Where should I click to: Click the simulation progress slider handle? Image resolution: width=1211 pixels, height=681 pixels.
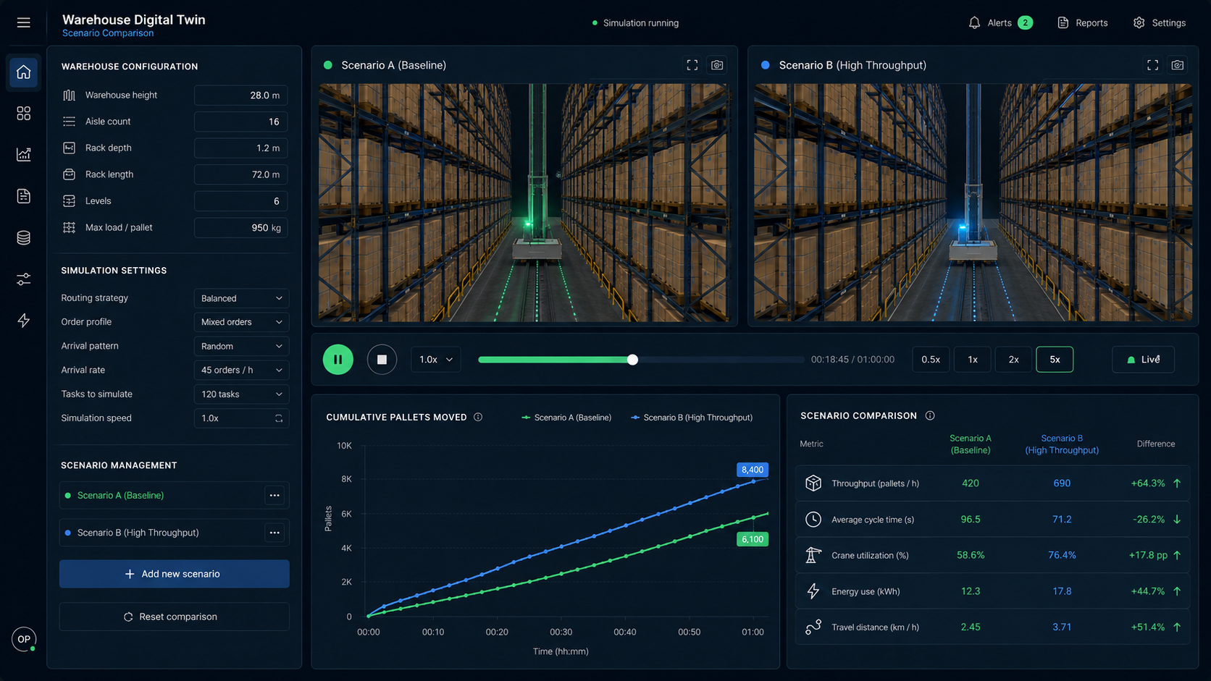coord(632,360)
